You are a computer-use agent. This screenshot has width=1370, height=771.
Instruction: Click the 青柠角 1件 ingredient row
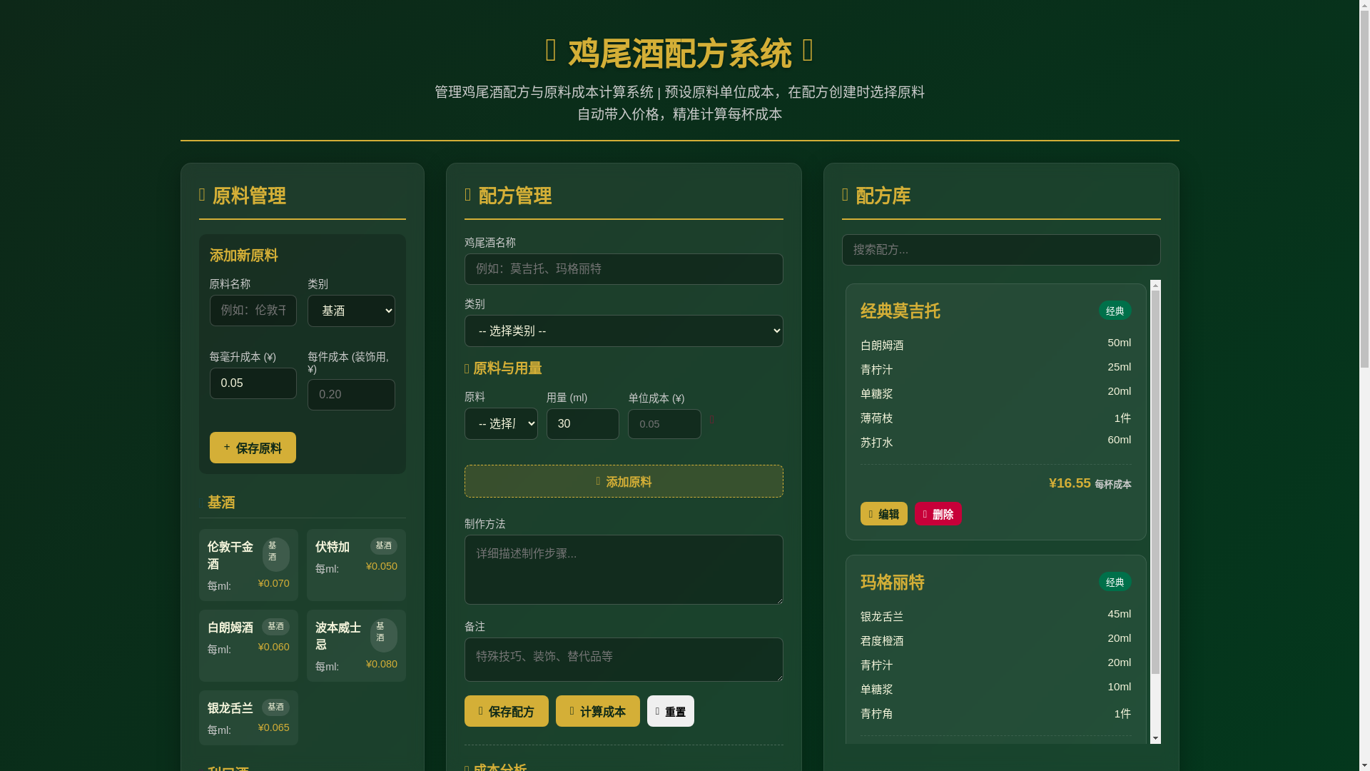(x=996, y=712)
